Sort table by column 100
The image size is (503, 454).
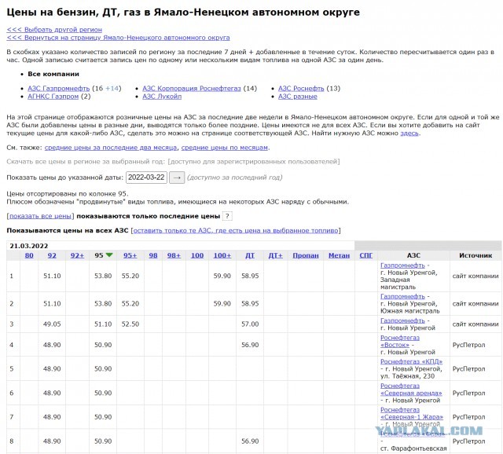197,255
